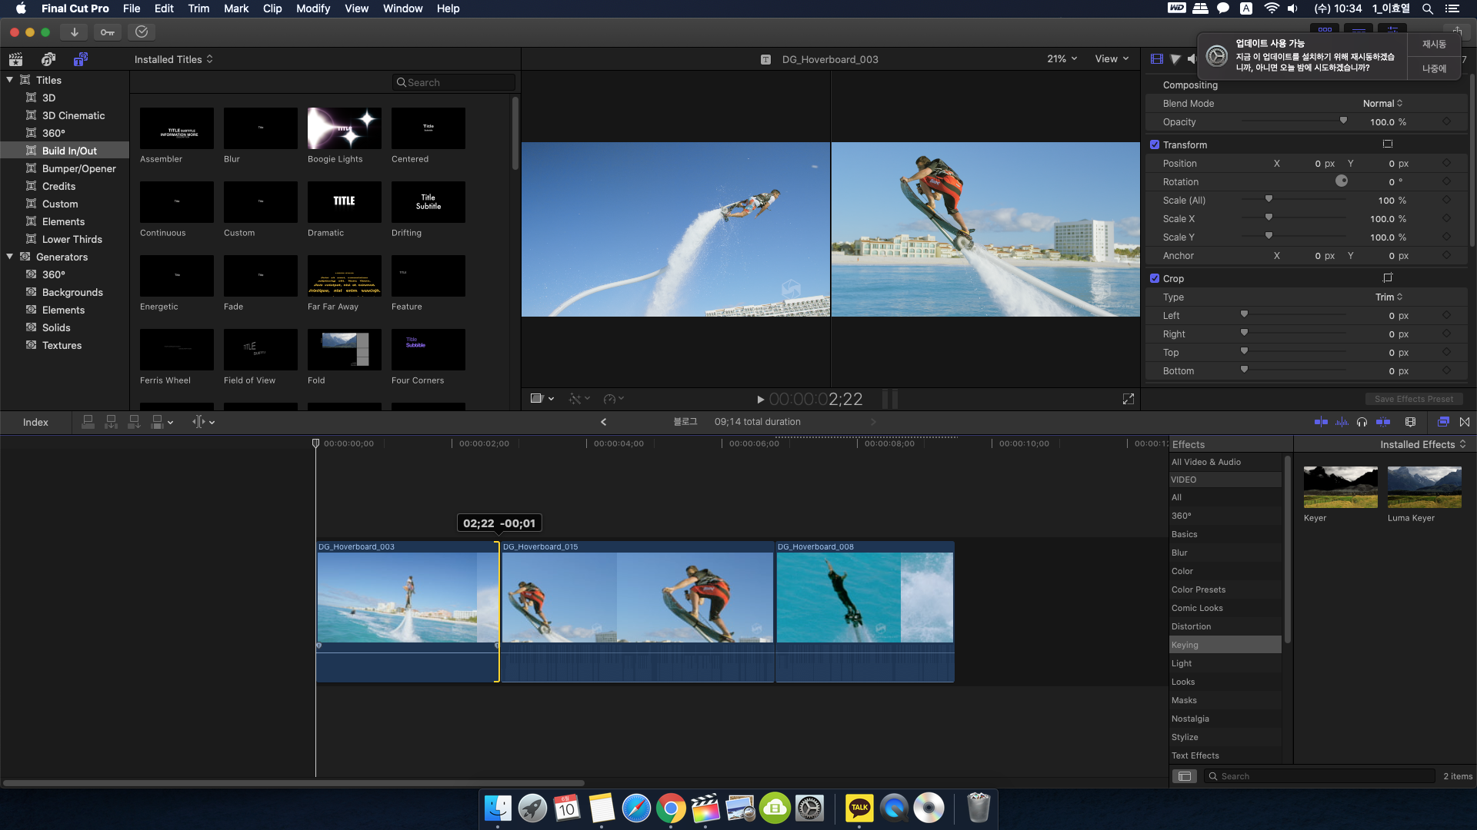Click the append clip to storyline icon
Image resolution: width=1477 pixels, height=830 pixels.
(134, 422)
